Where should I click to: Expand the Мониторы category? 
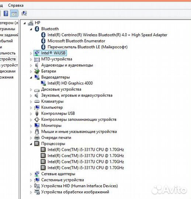click(x=31, y=126)
